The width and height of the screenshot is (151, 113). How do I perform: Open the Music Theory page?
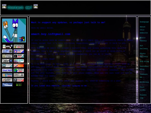[143, 39]
